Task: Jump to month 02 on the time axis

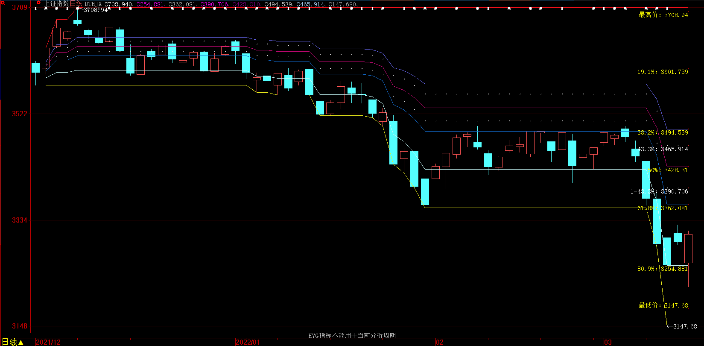Action: (440, 342)
